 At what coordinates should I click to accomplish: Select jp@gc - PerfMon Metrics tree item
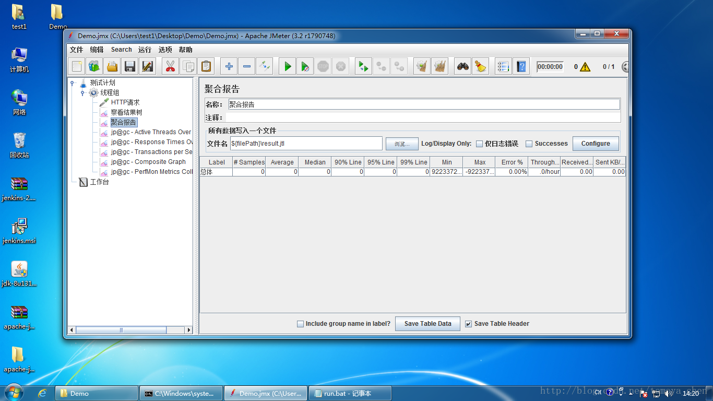click(x=151, y=172)
